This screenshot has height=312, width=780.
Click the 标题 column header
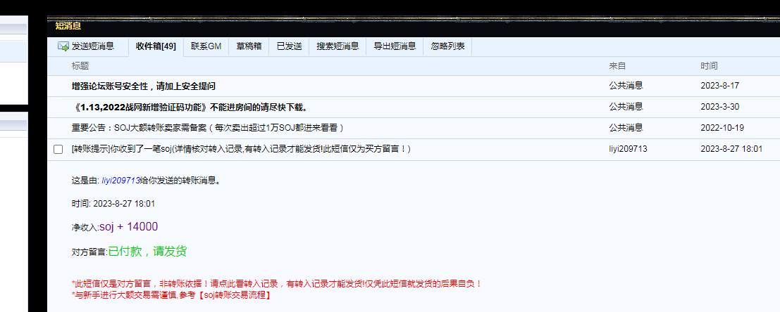coord(80,66)
